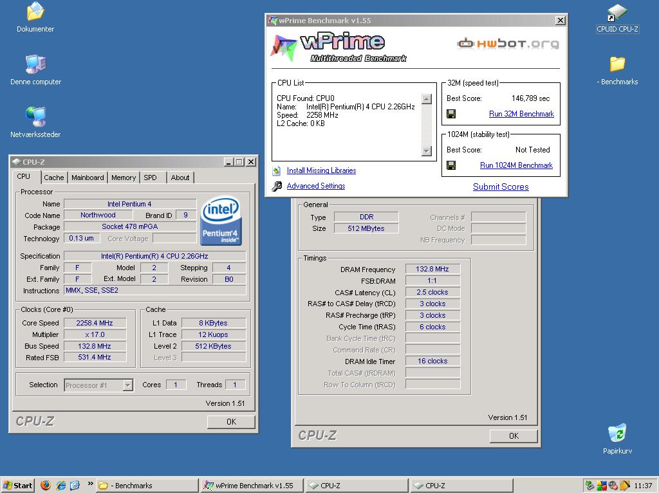Open the Advanced Settings link

pos(315,186)
